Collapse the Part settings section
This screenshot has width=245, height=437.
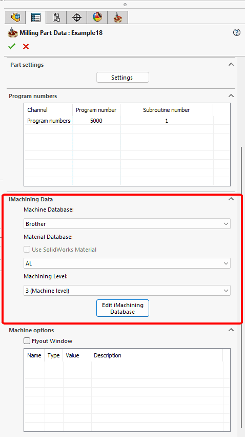click(231, 64)
